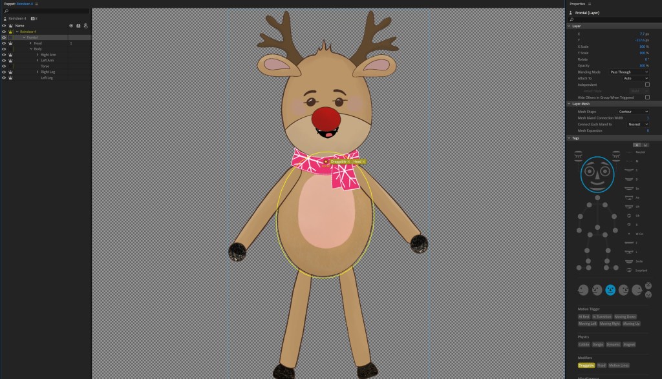Toggle the Draggable modifier tag button
The image size is (662, 379).
[x=586, y=365]
